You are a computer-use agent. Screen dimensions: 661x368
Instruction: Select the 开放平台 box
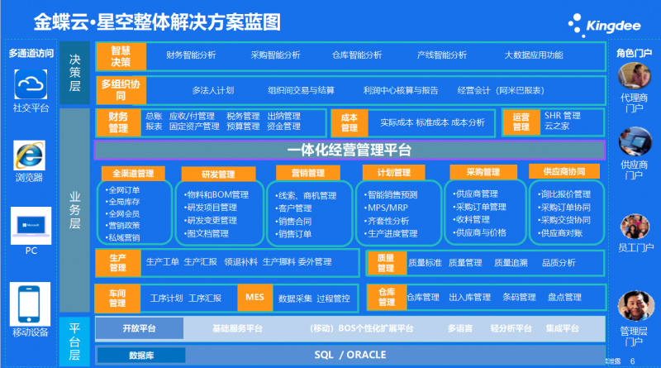[x=140, y=328]
